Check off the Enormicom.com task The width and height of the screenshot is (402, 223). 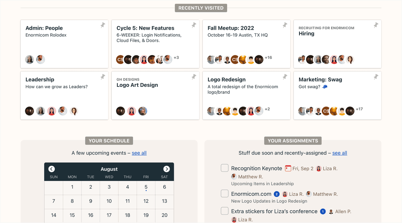(225, 194)
